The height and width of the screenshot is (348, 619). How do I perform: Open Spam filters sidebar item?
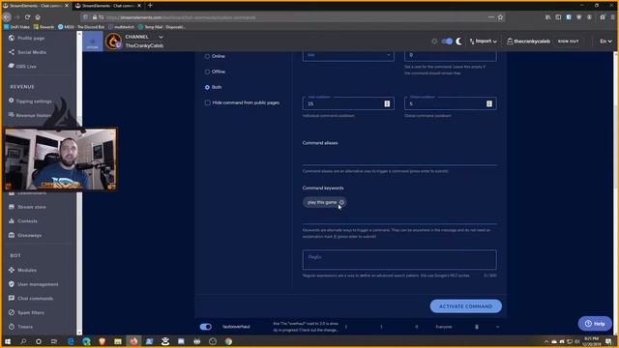click(26, 312)
